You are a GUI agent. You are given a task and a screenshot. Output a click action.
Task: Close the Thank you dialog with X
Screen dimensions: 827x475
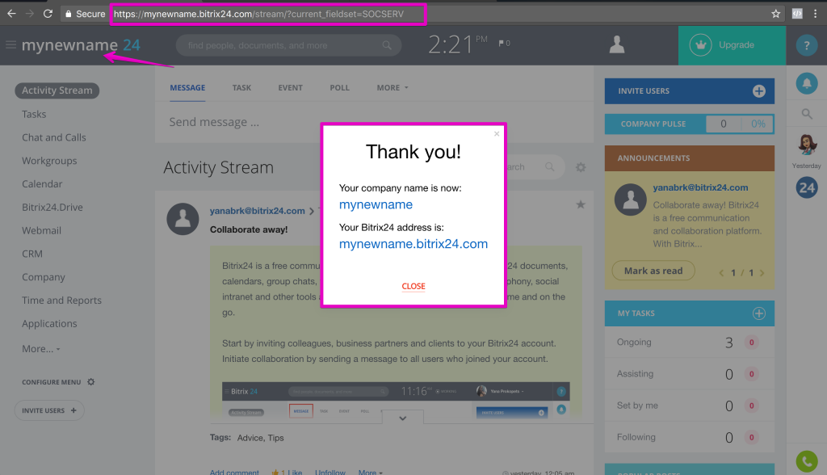tap(497, 133)
